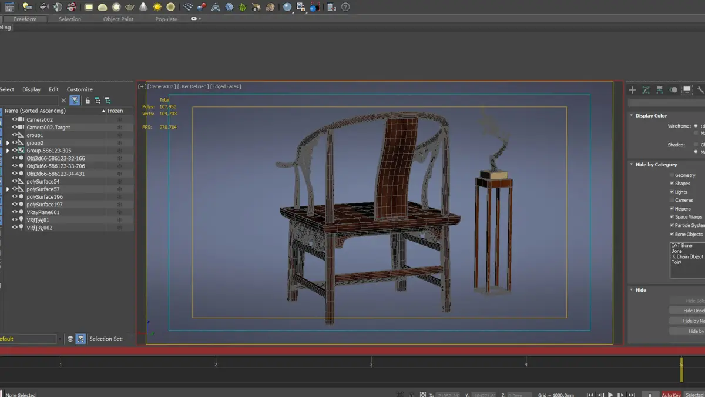The image size is (705, 397).
Task: Click the Auto Key button
Action: (671, 395)
